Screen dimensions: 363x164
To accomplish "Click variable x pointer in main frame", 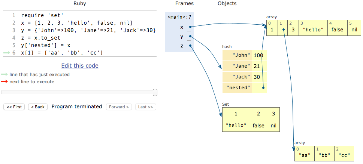I will [x=190, y=27].
